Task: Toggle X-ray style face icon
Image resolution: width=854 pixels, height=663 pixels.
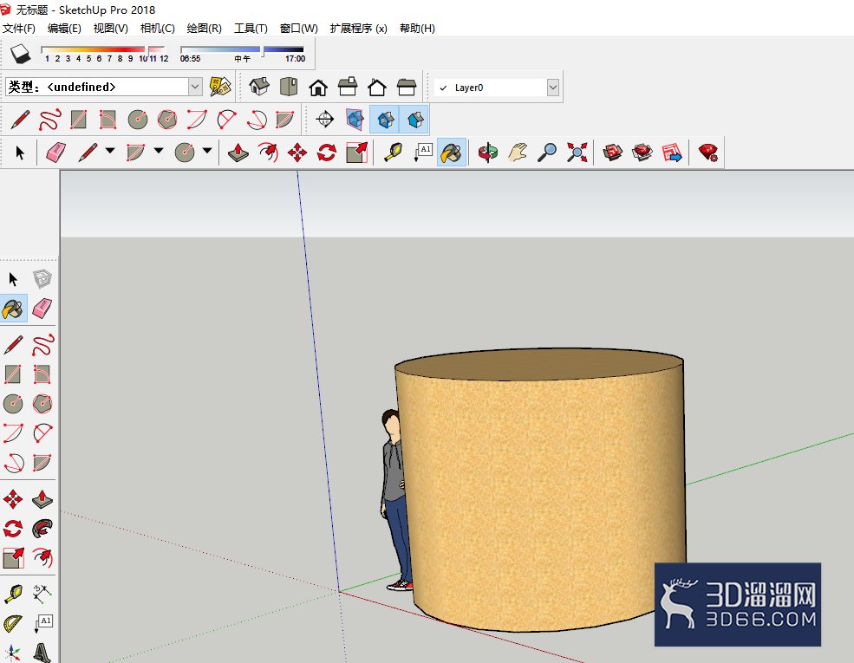Action: click(355, 120)
